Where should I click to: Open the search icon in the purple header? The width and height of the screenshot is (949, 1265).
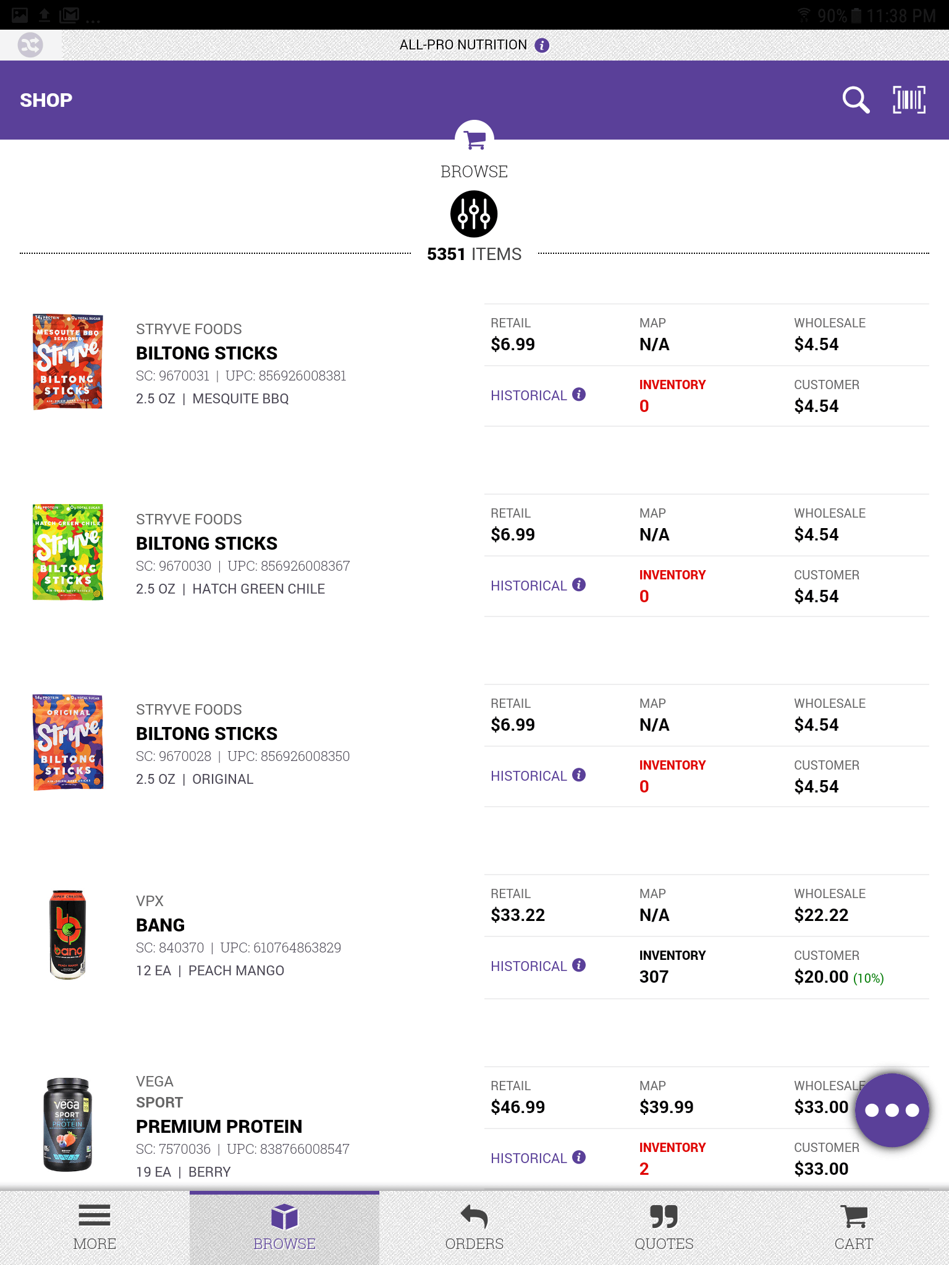(855, 99)
